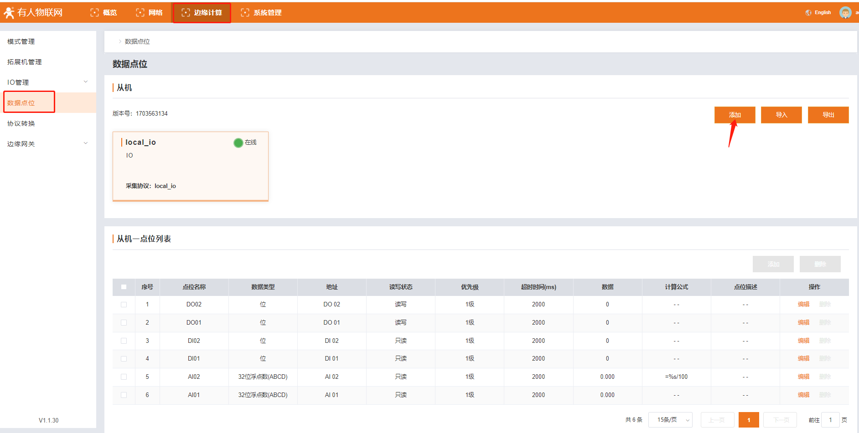Go to 模式管理 in the sidebar
Viewport: 859px width, 433px height.
21,41
